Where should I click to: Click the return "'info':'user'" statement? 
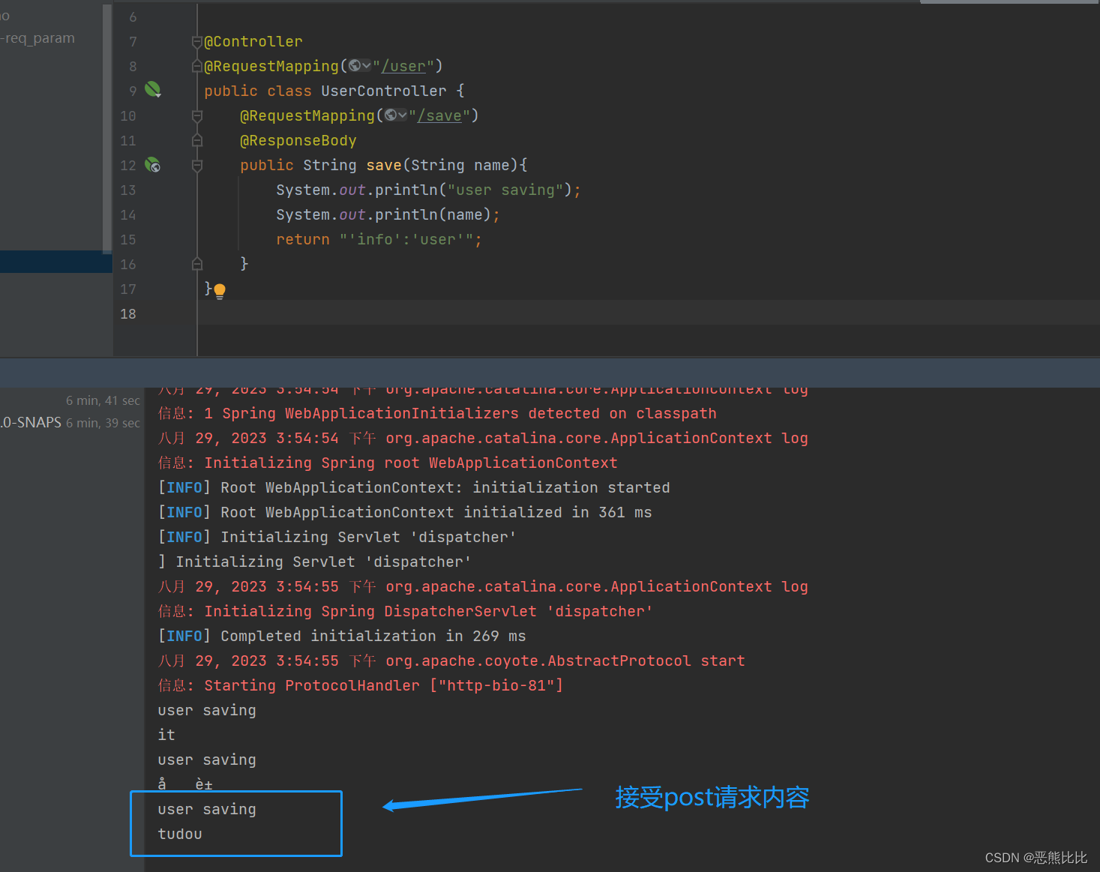379,239
